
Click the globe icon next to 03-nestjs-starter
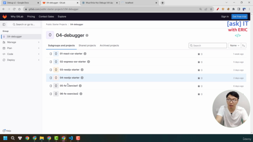[x=82, y=70]
